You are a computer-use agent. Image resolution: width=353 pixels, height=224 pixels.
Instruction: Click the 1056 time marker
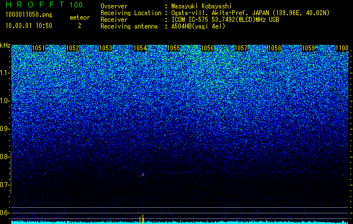click(x=207, y=48)
